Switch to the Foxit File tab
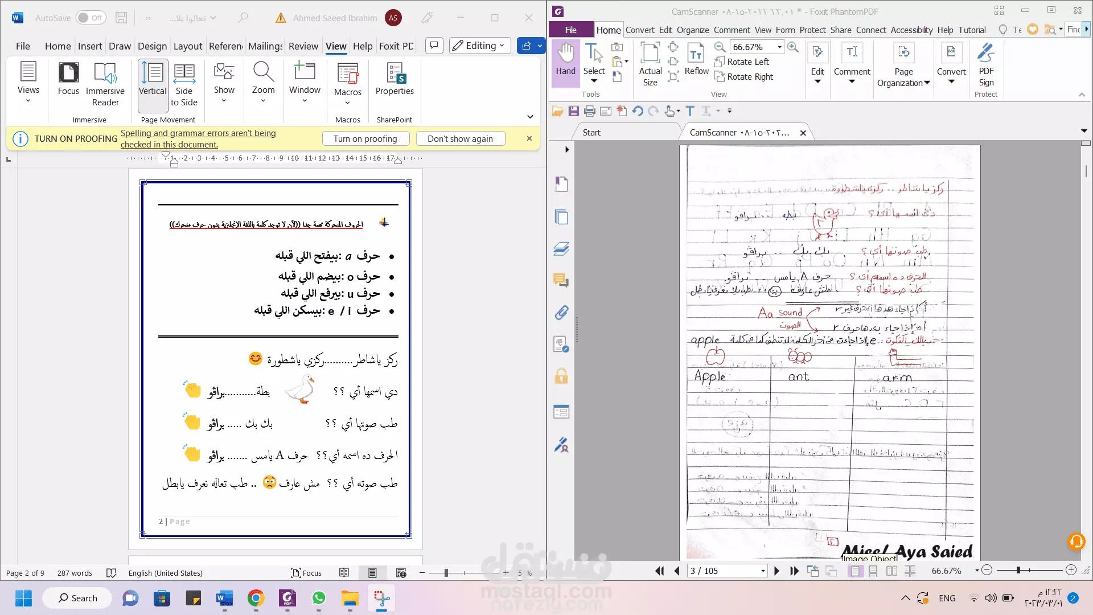The height and width of the screenshot is (615, 1093). click(571, 30)
